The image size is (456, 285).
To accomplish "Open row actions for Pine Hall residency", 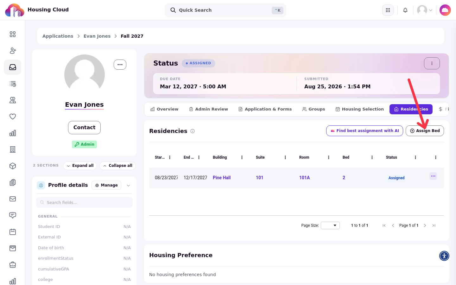I will tap(433, 176).
